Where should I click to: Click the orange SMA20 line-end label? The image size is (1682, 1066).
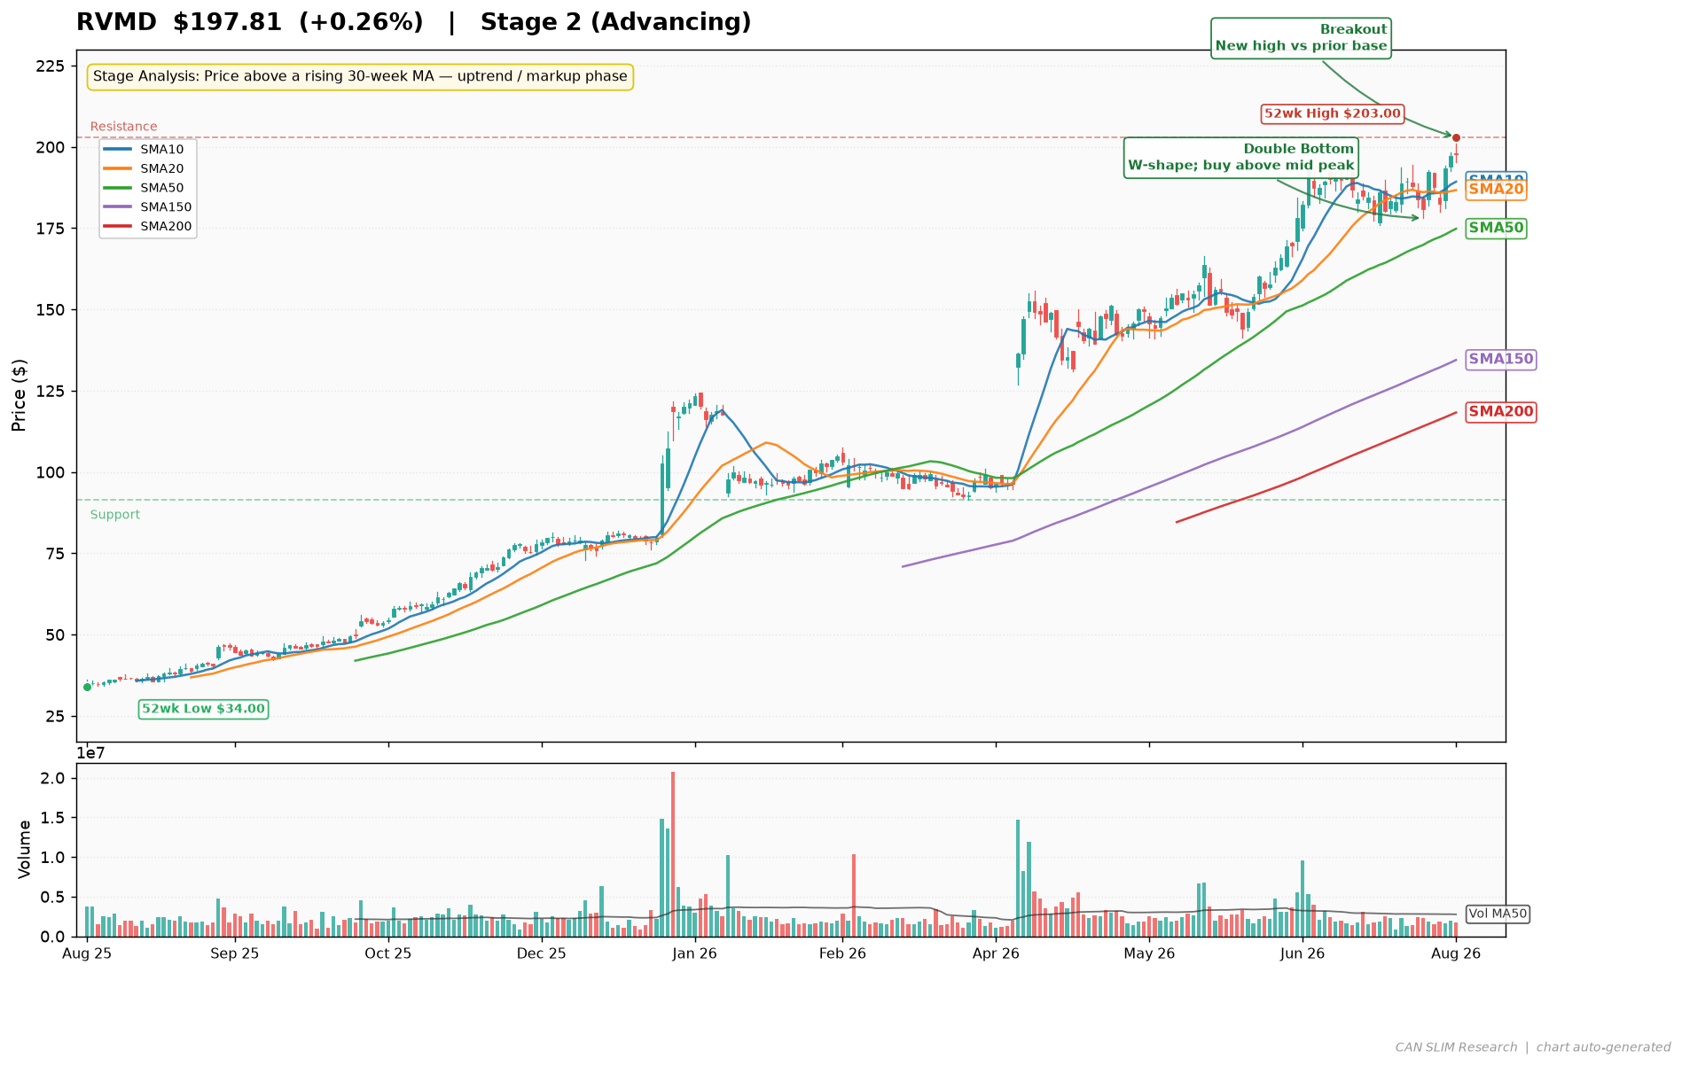(x=1496, y=189)
